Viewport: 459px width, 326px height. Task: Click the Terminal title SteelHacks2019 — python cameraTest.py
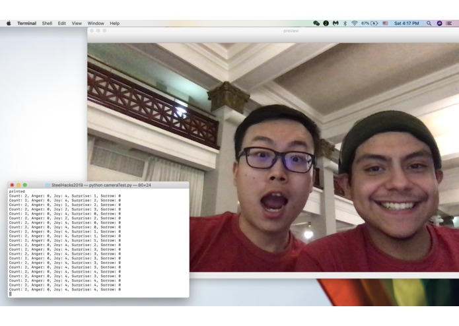pos(101,185)
